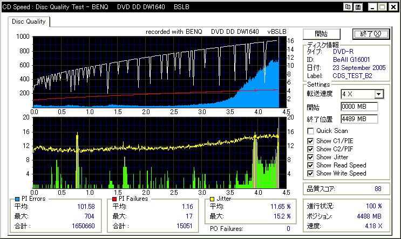Click the quality score value 88
The height and width of the screenshot is (239, 401).
(378, 189)
